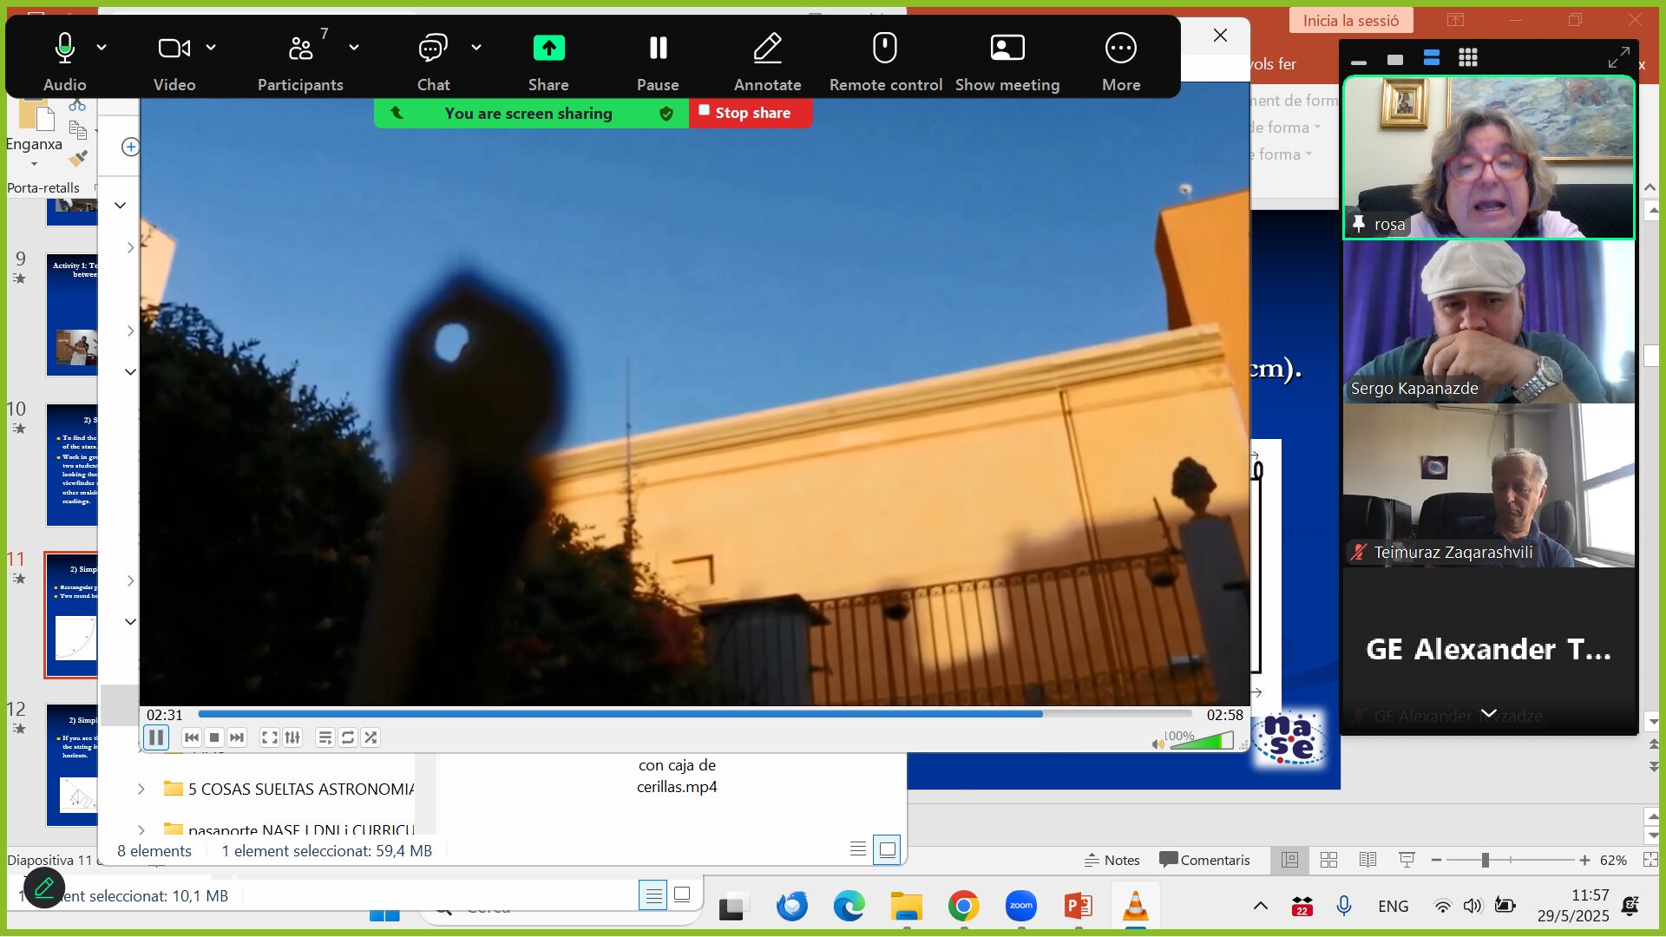This screenshot has height=937, width=1666.
Task: Click the red Stop share button
Action: pos(751,113)
